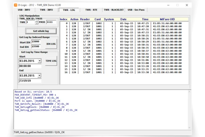The width and height of the screenshot is (205, 137).
Task: Click the Start IDX field with 23000
Action: [x=36, y=41]
